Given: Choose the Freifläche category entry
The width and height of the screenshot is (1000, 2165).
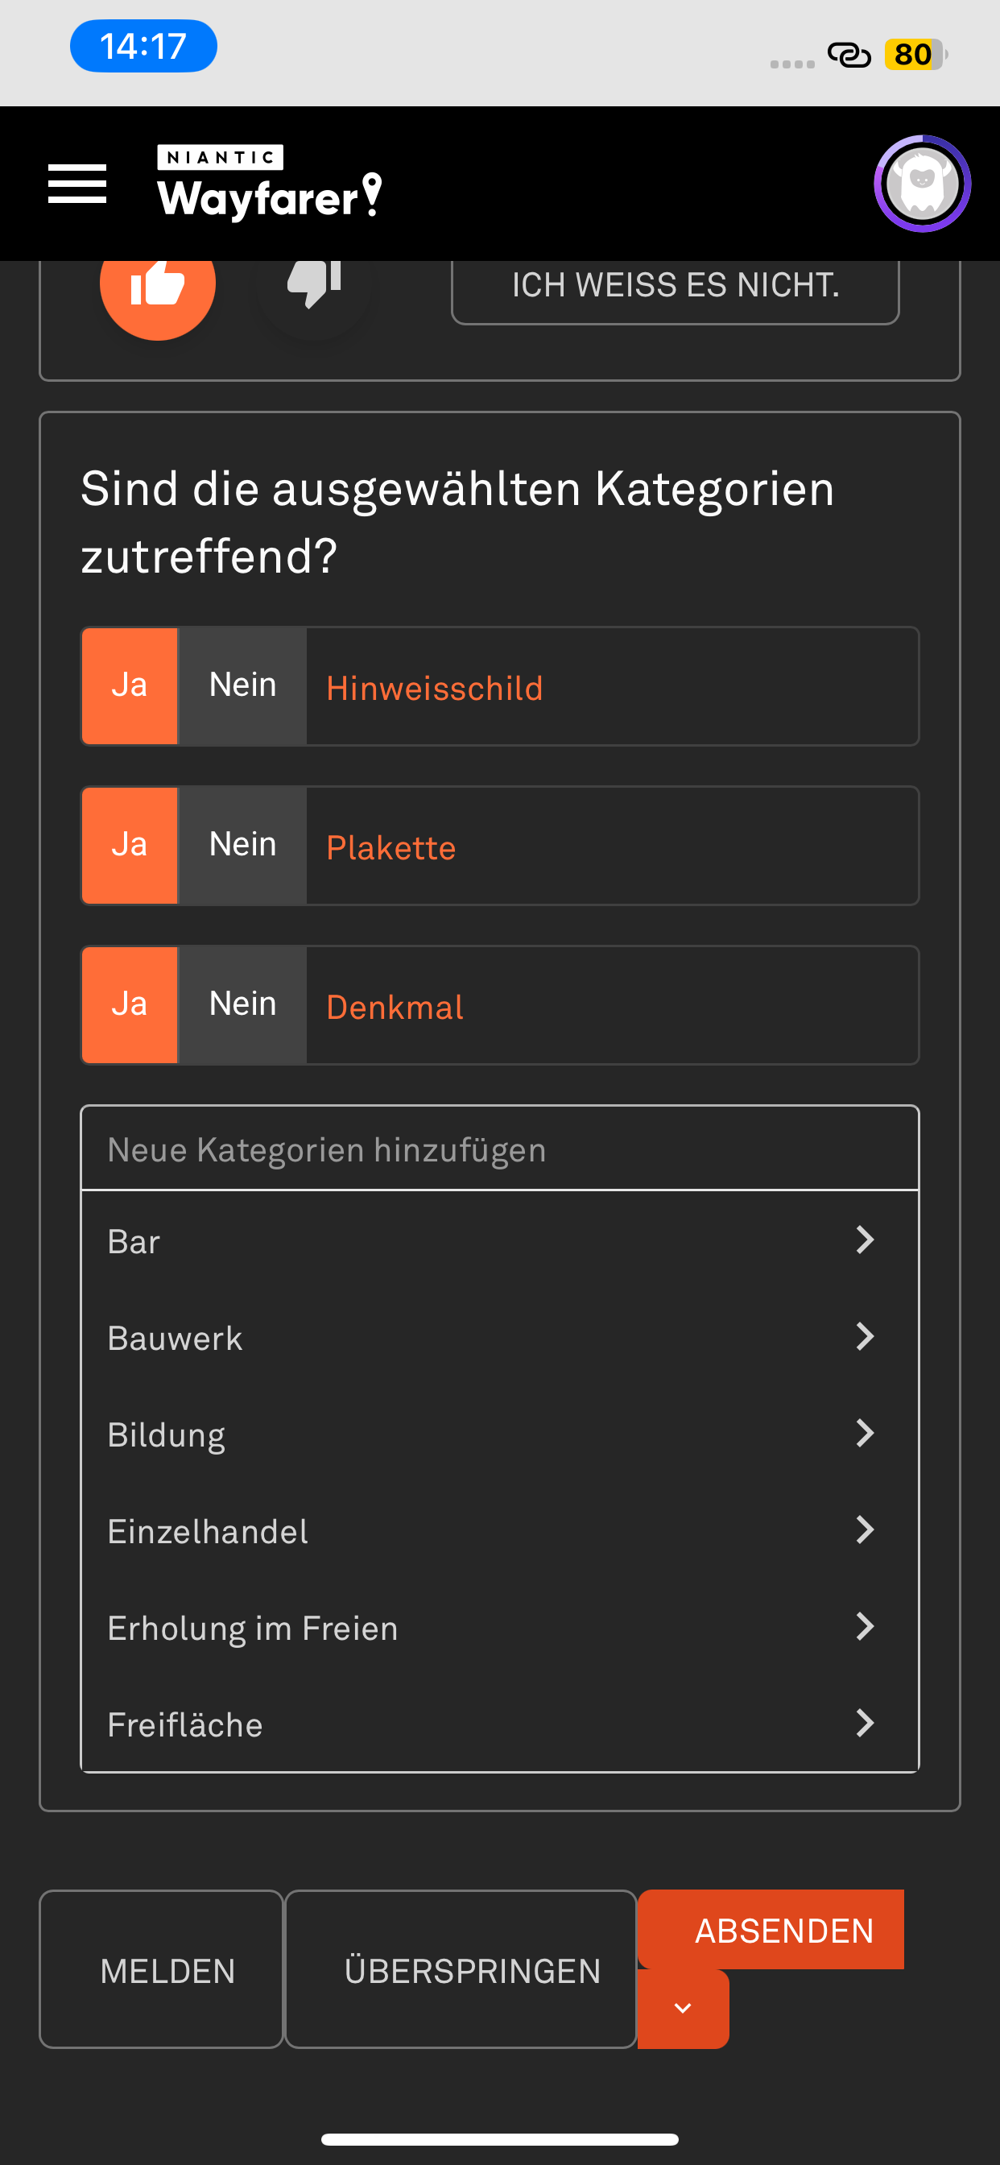Looking at the screenshot, I should coord(185,1724).
